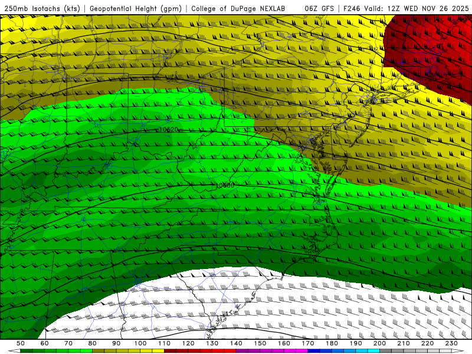472x354 pixels.
Task: Click the 140 label on the color scale
Action: [236, 343]
